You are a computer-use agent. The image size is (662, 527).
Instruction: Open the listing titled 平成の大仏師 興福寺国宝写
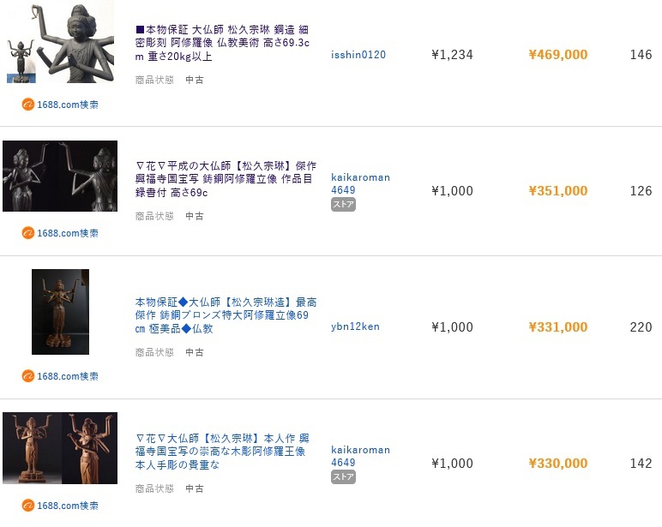point(226,179)
